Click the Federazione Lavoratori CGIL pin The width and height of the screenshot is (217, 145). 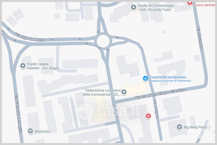coord(124,92)
